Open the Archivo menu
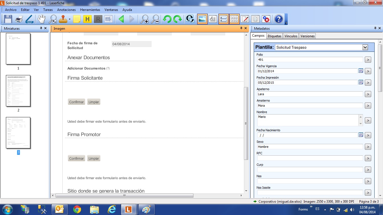The width and height of the screenshot is (383, 215). [x=11, y=10]
